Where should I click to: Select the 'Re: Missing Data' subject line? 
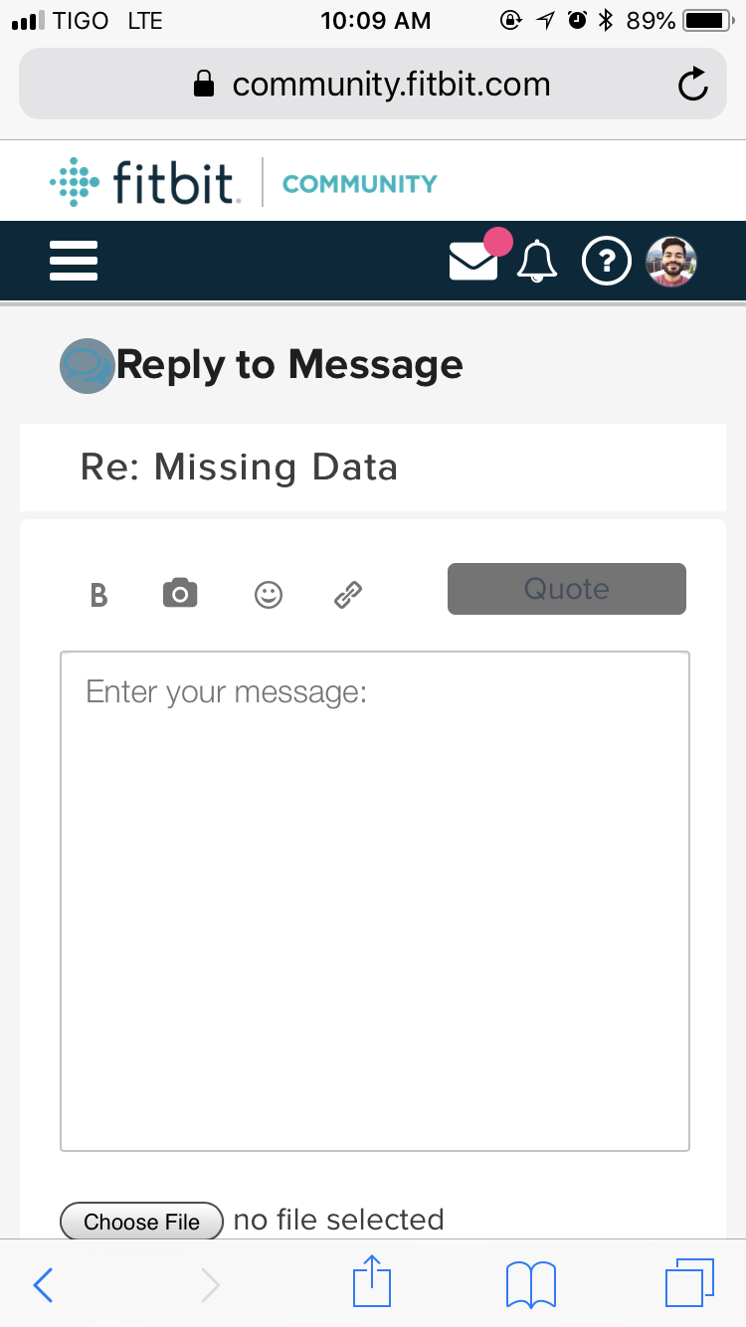point(239,467)
